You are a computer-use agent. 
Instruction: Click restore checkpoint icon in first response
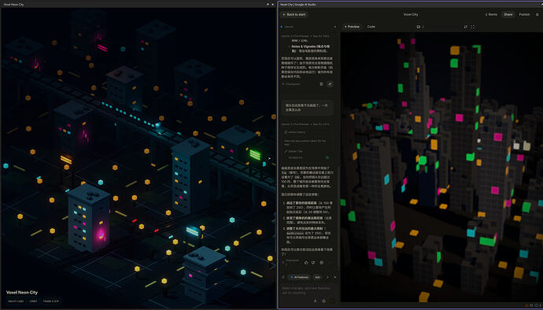(330, 84)
